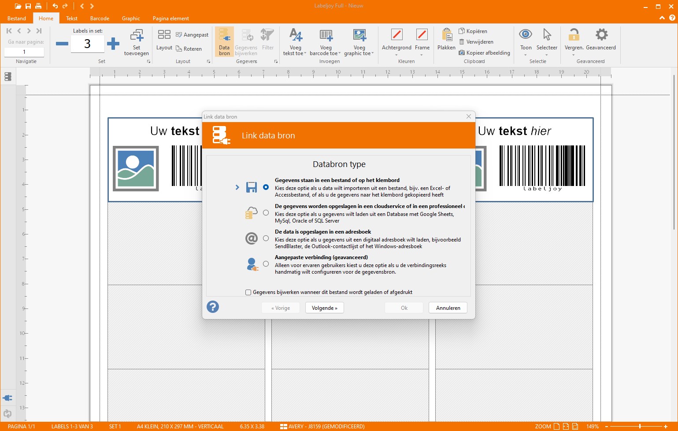
Task: Go to first page navigation arrow
Action: pyautogui.click(x=9, y=31)
